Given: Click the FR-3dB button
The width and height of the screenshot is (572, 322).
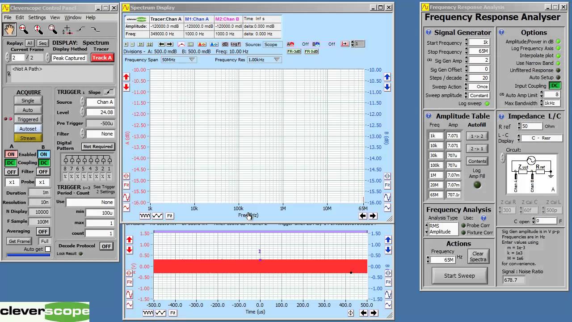Looking at the screenshot, I should (x=294, y=51).
